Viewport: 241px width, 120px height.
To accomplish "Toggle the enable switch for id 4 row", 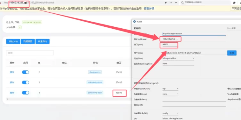I will pos(26,93).
